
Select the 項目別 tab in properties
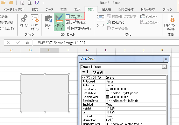98,72
